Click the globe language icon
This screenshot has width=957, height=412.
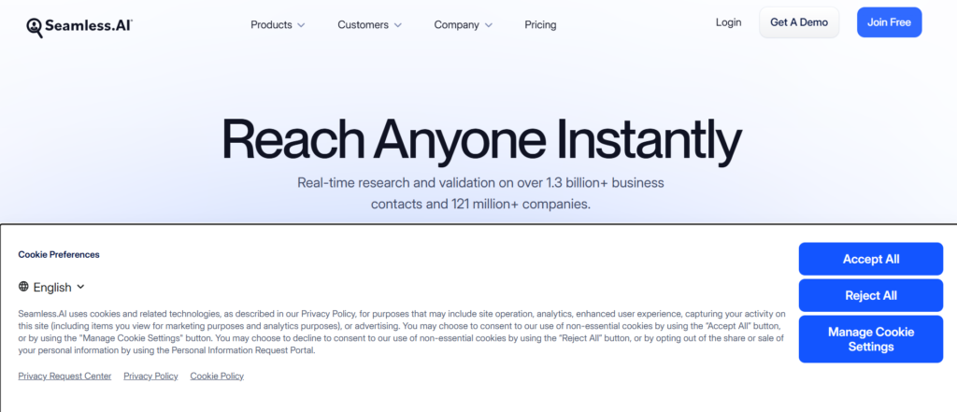click(x=23, y=287)
